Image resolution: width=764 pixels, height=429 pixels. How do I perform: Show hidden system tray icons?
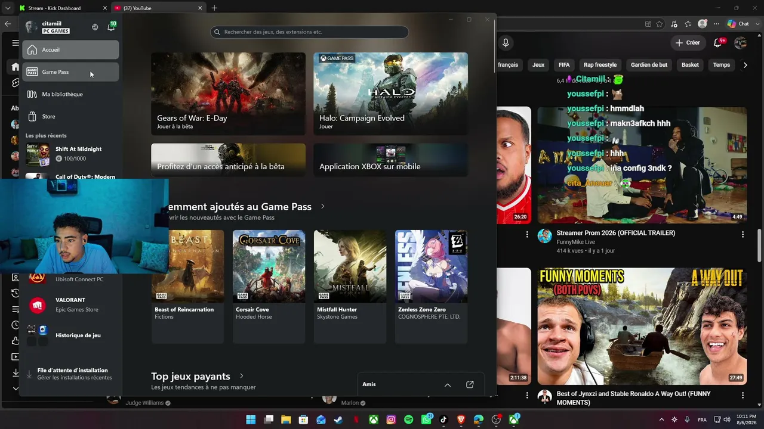(x=661, y=419)
